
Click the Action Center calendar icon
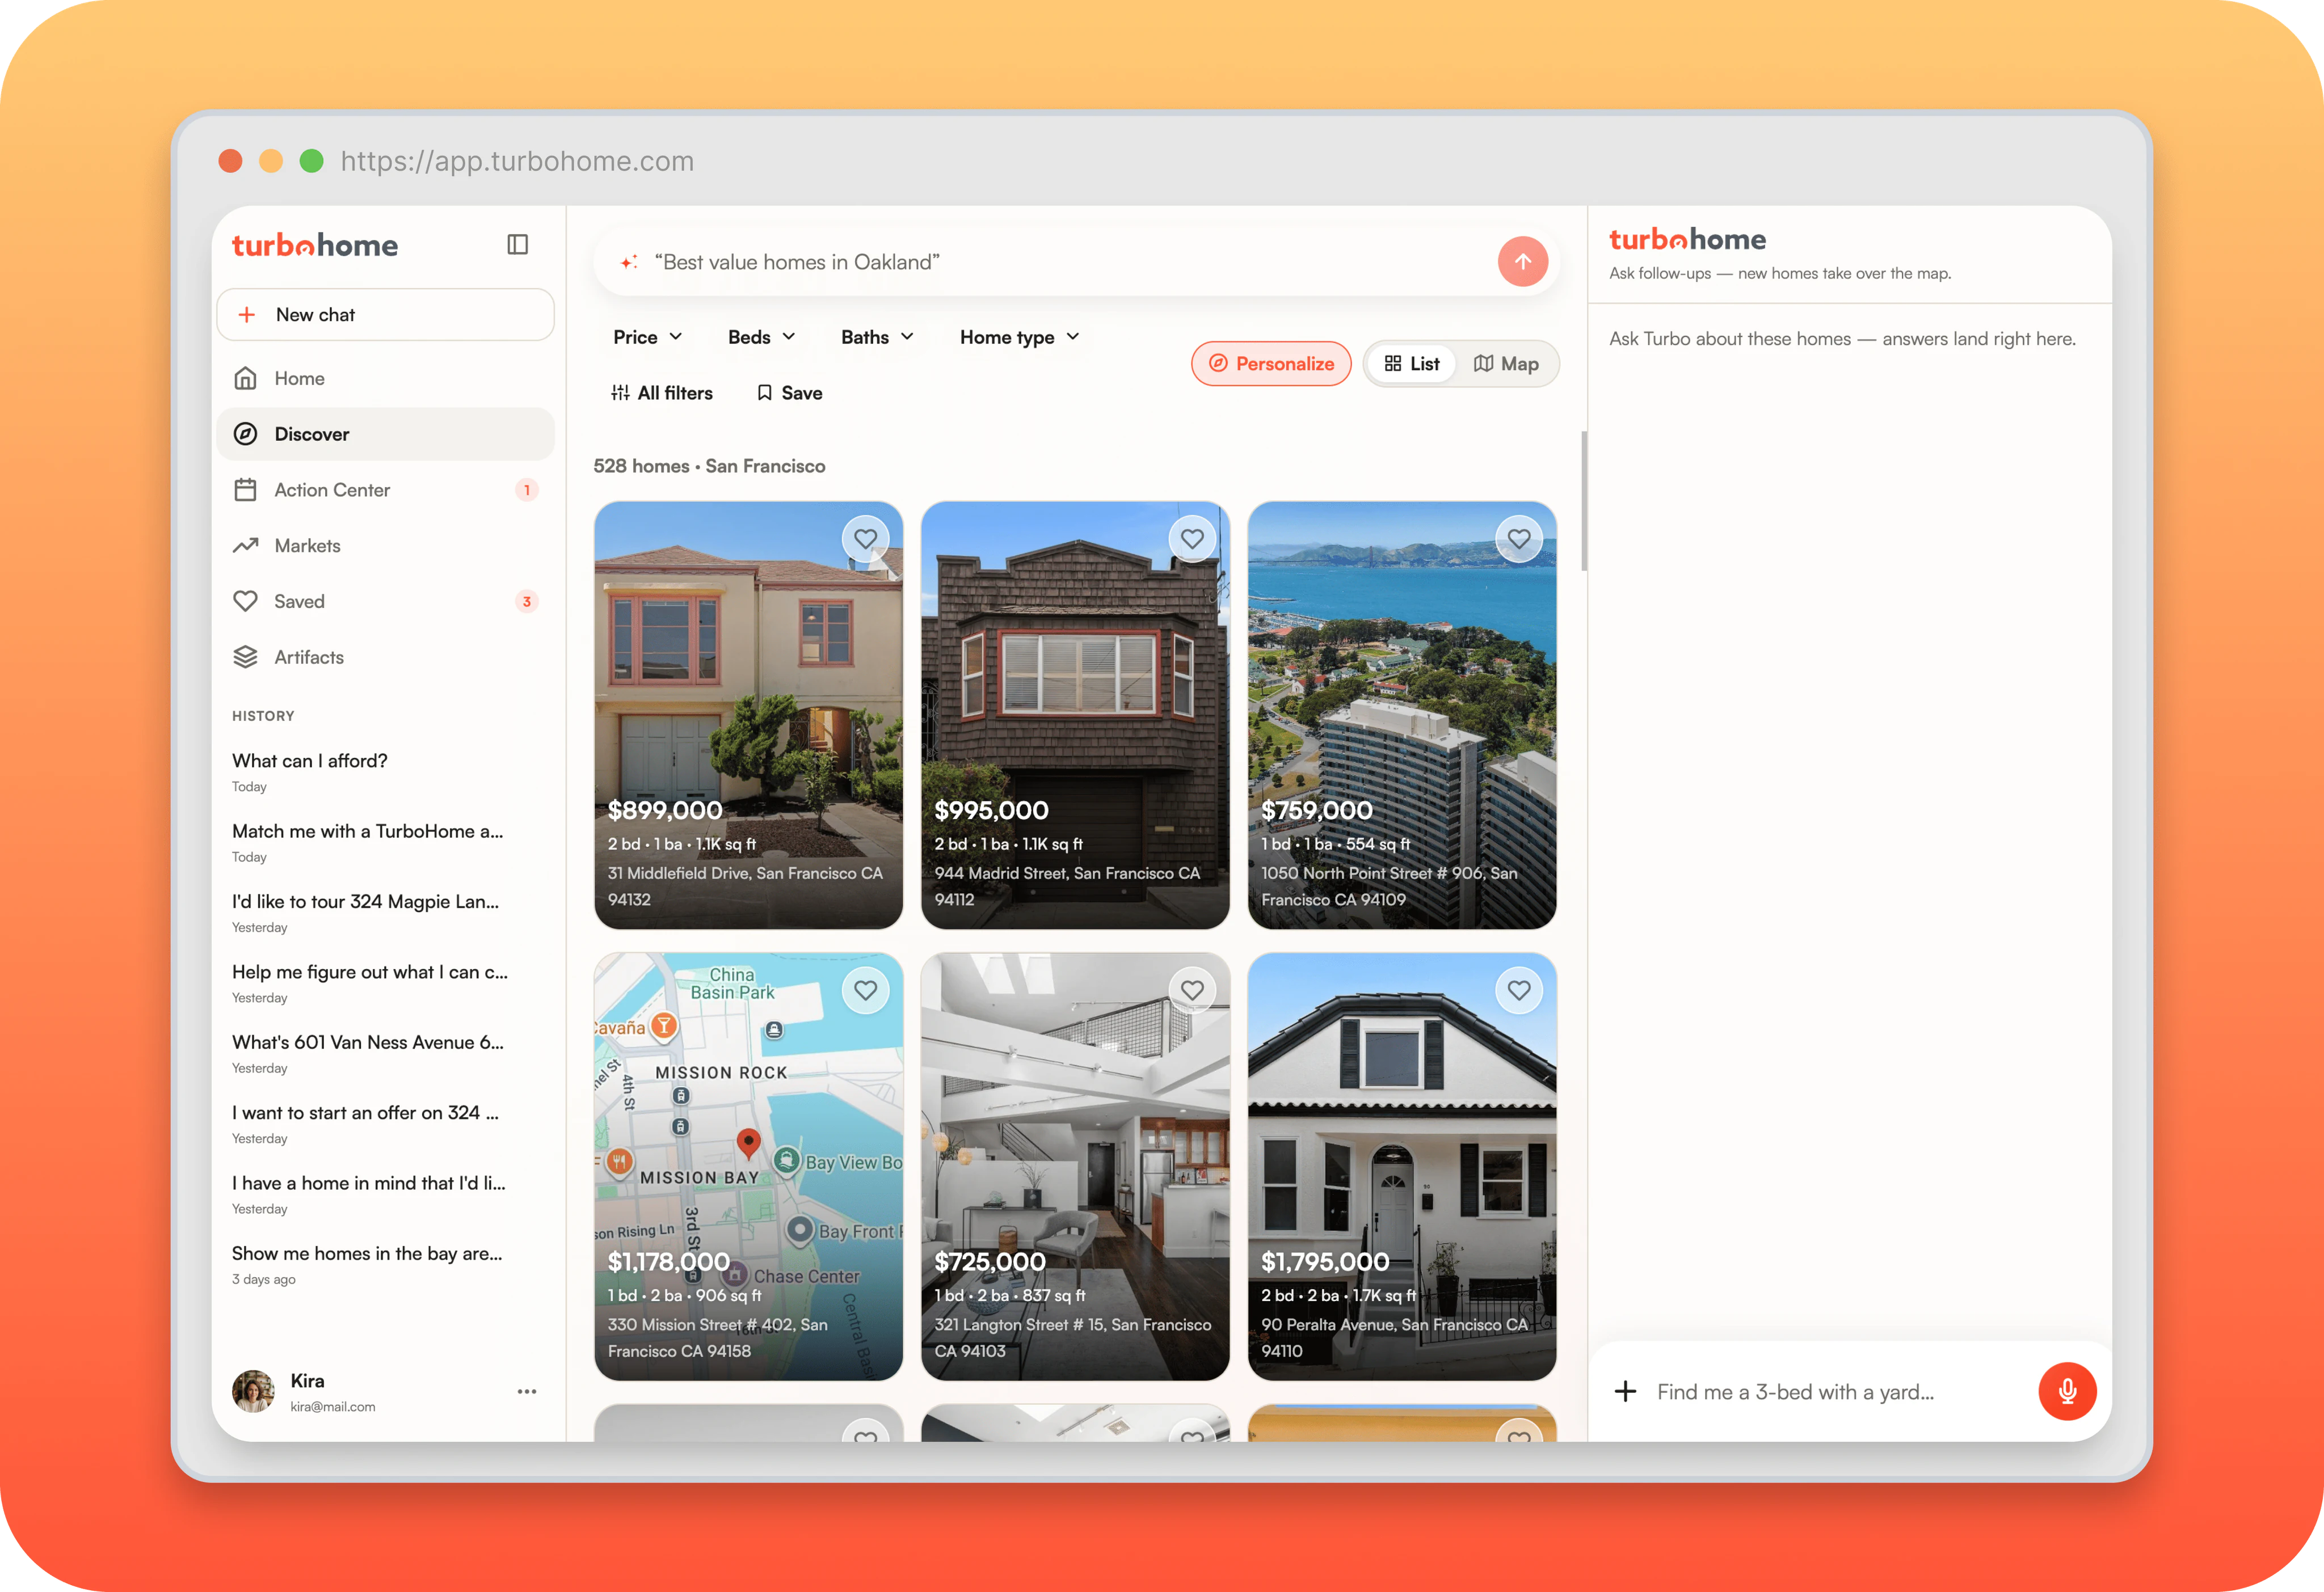[245, 489]
